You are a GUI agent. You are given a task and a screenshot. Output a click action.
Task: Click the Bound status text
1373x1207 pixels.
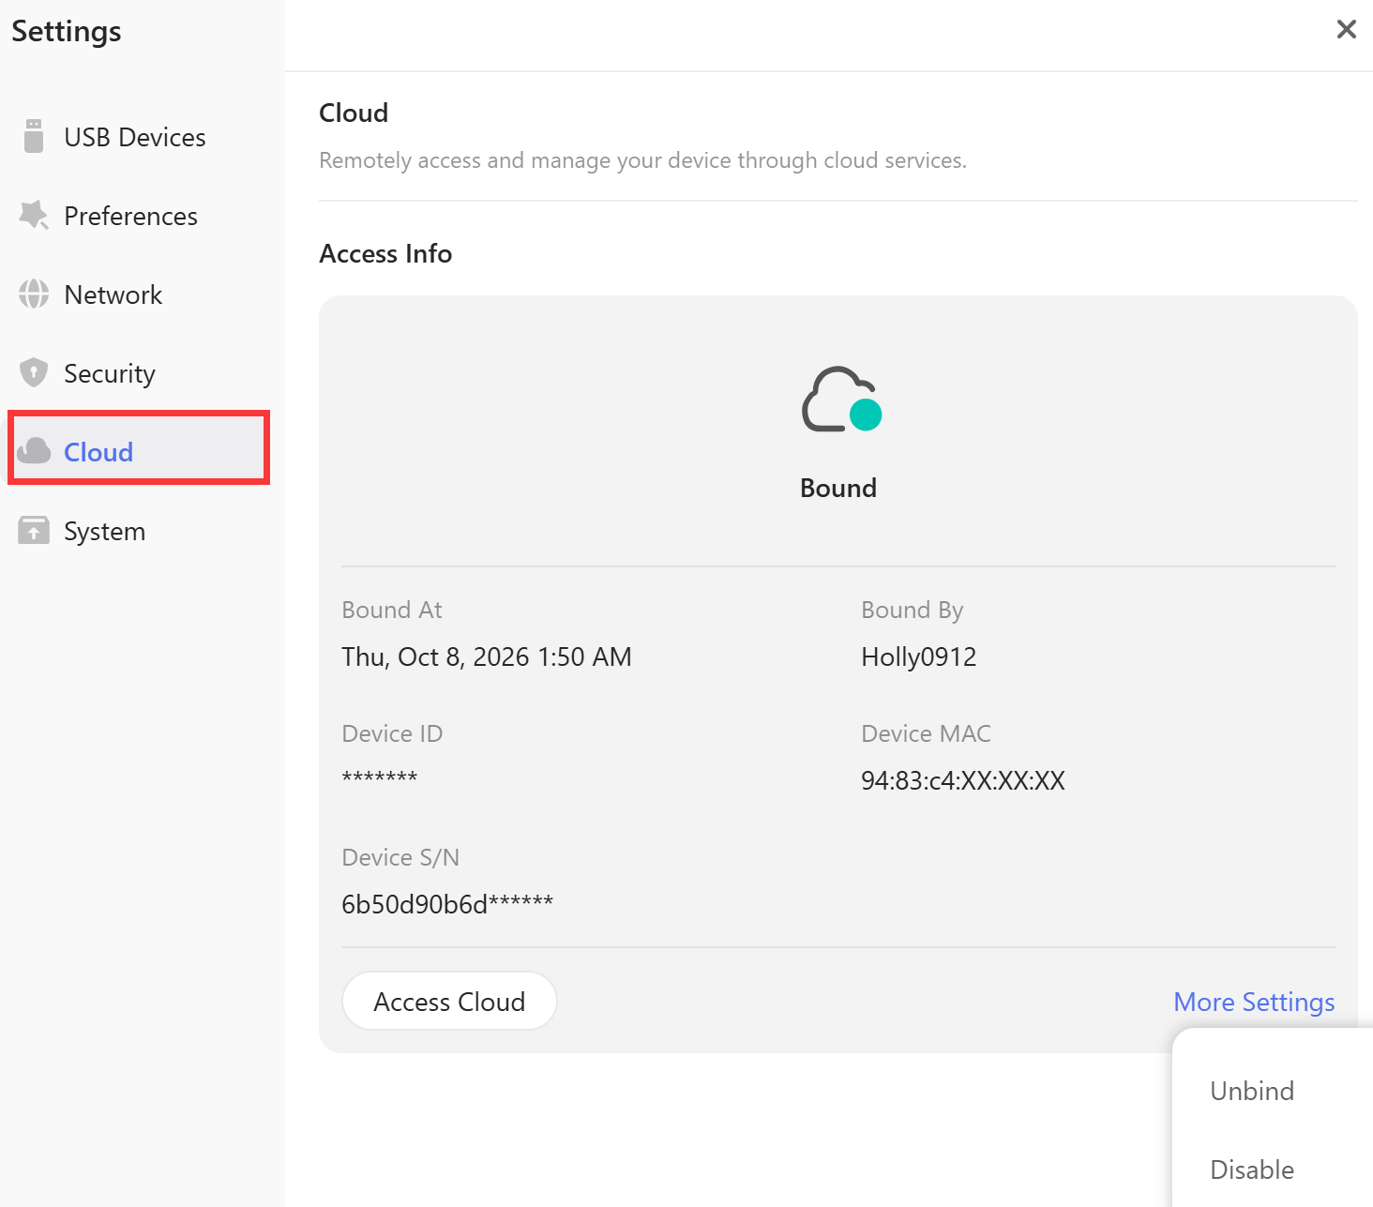point(838,488)
